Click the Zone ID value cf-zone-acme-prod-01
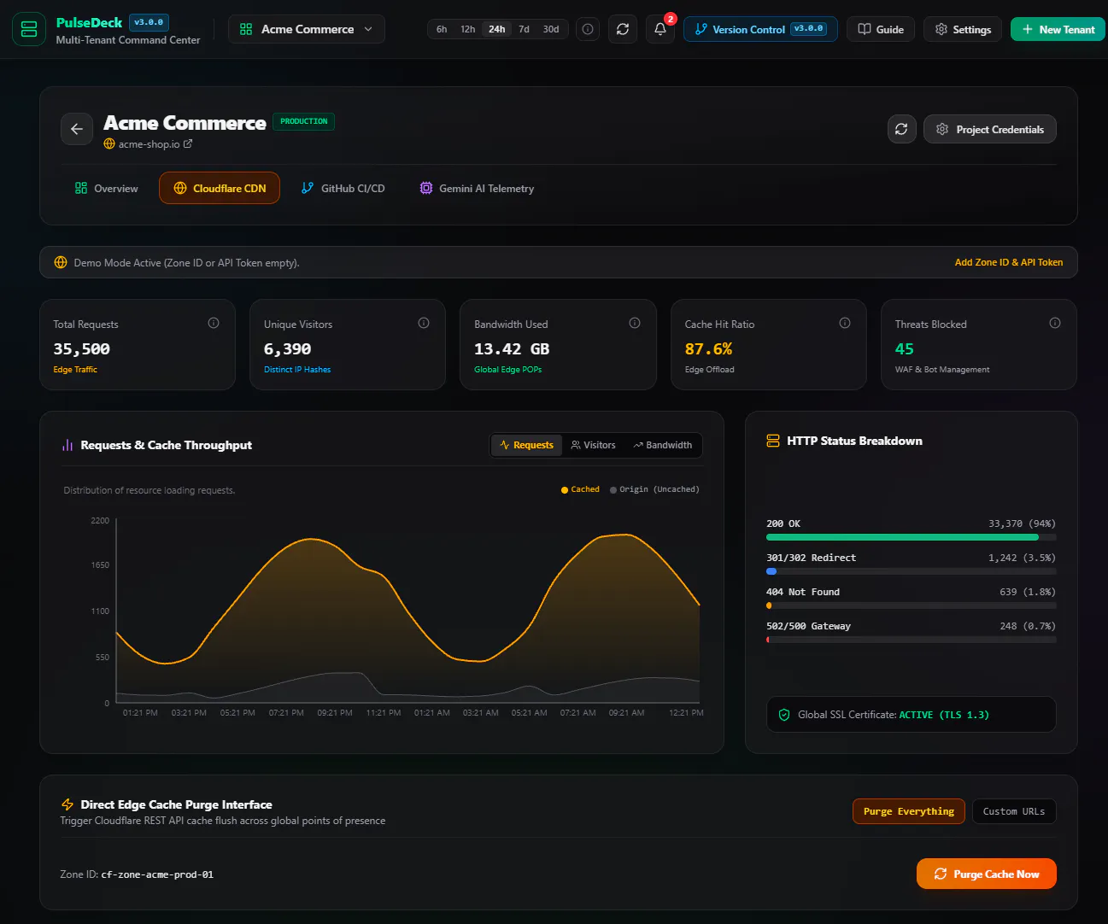The width and height of the screenshot is (1108, 924). click(x=157, y=874)
